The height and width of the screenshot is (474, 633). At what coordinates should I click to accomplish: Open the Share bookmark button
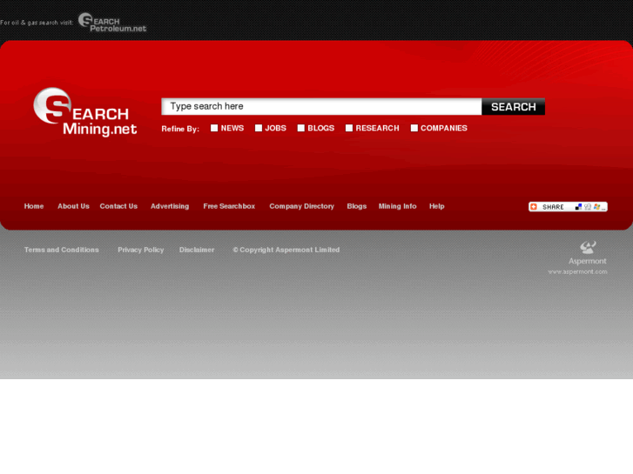coord(568,206)
